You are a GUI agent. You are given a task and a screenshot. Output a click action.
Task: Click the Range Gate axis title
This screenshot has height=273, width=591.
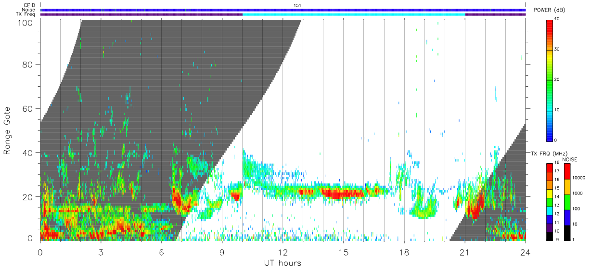[x=7, y=130]
